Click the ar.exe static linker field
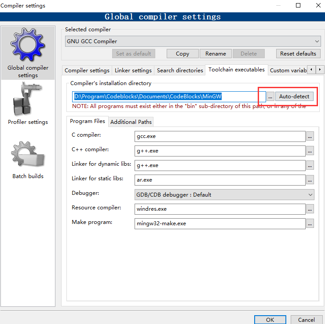The image size is (325, 324). pos(220,180)
